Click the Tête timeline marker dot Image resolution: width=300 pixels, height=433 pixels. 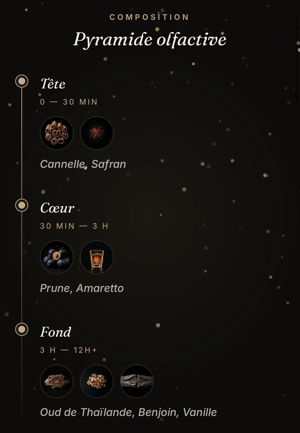(22, 81)
